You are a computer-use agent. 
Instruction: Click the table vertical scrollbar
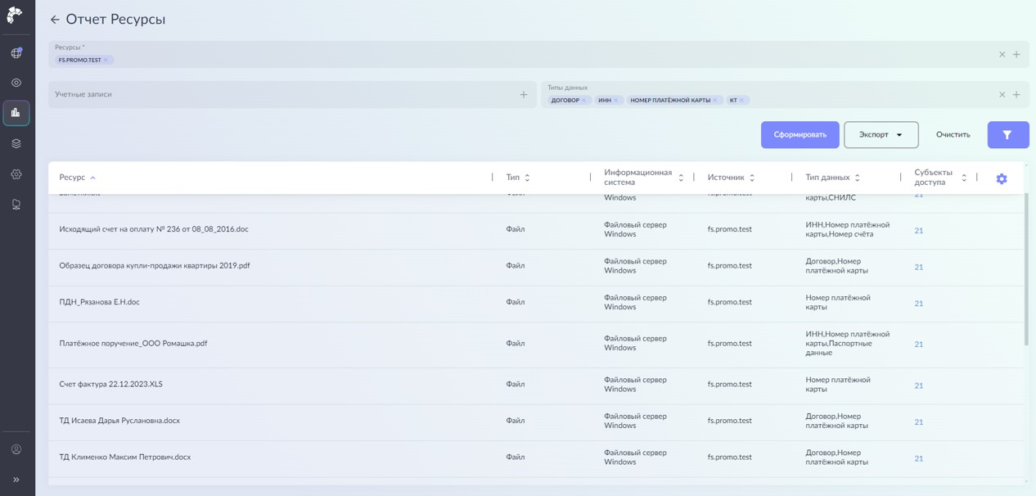click(1026, 270)
